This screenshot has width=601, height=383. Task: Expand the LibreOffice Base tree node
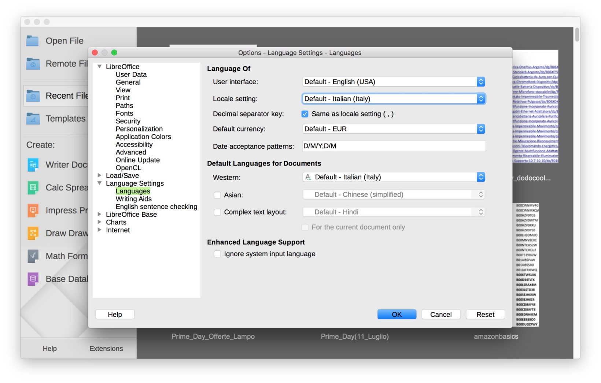[x=99, y=214]
